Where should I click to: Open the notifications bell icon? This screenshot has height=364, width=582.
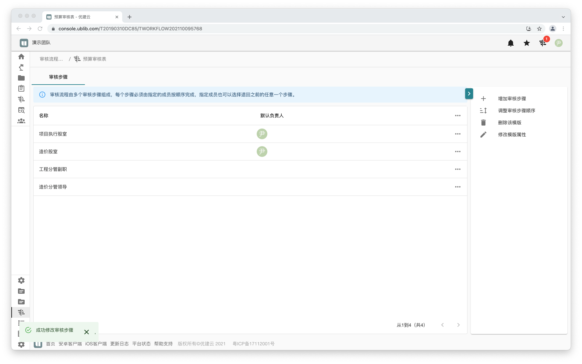coord(510,43)
